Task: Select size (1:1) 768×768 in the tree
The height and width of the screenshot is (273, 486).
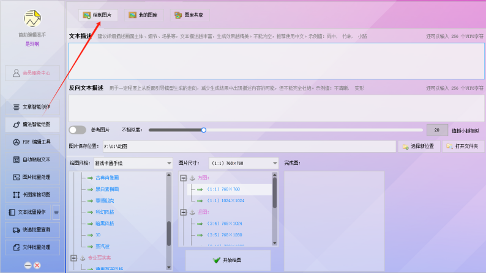Action: click(x=223, y=189)
